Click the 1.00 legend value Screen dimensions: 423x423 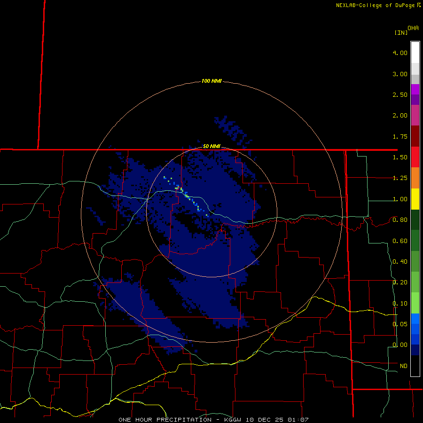(x=400, y=199)
